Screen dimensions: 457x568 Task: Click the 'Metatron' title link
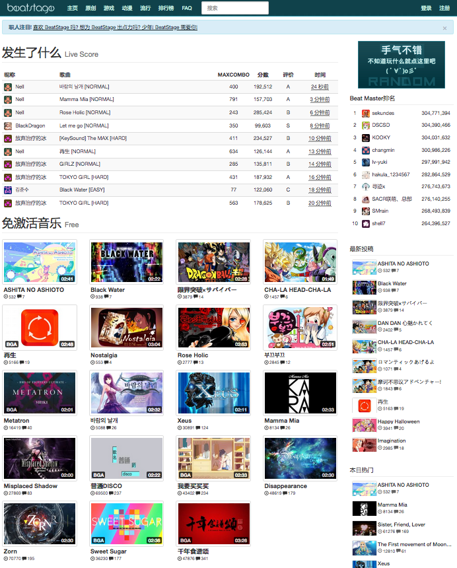(17, 421)
